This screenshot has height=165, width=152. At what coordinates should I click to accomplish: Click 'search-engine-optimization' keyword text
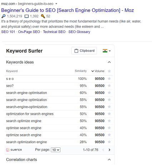pos(27,107)
